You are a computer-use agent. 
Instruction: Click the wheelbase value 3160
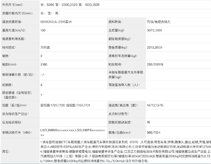click(x=44, y=65)
